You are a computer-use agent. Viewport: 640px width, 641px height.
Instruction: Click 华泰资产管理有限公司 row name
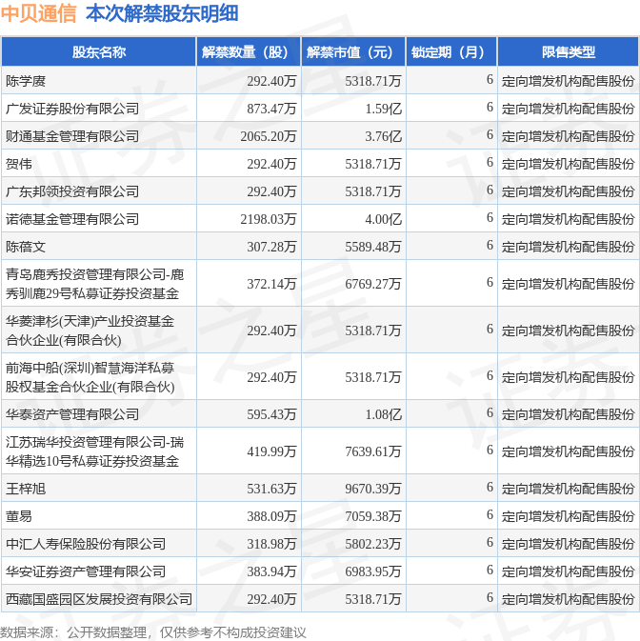tap(72, 414)
